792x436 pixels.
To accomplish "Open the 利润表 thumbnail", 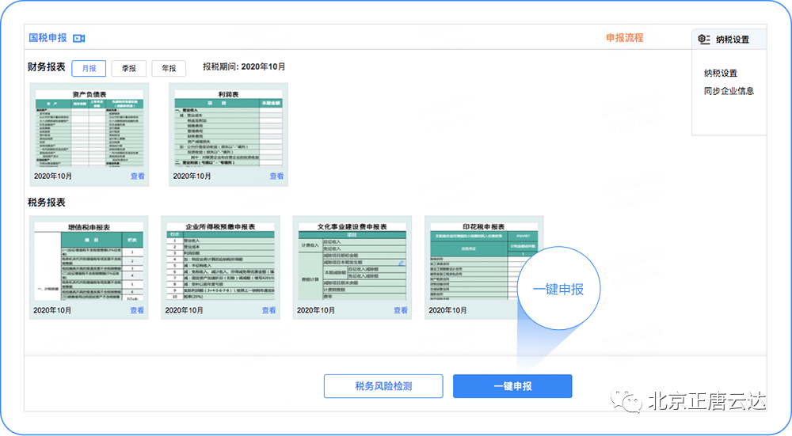I will pyautogui.click(x=228, y=128).
